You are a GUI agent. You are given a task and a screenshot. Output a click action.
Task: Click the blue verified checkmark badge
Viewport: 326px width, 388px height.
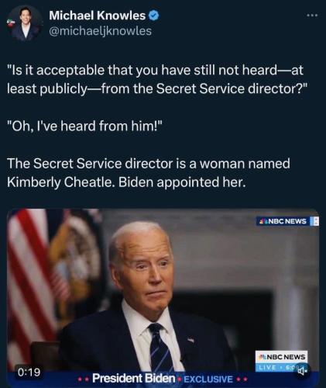click(x=154, y=16)
